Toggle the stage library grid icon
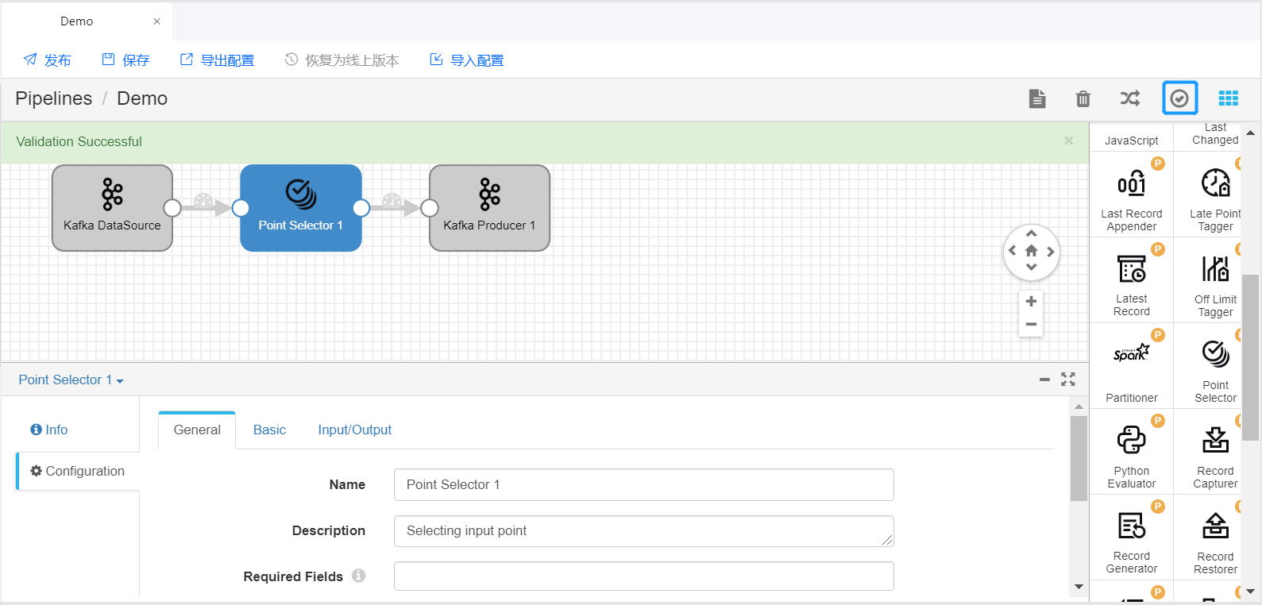The width and height of the screenshot is (1262, 605). [x=1228, y=98]
